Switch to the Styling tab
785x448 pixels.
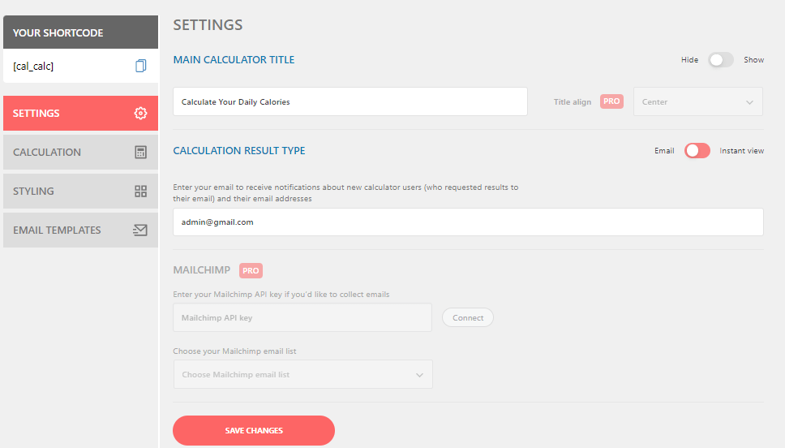[x=80, y=191]
